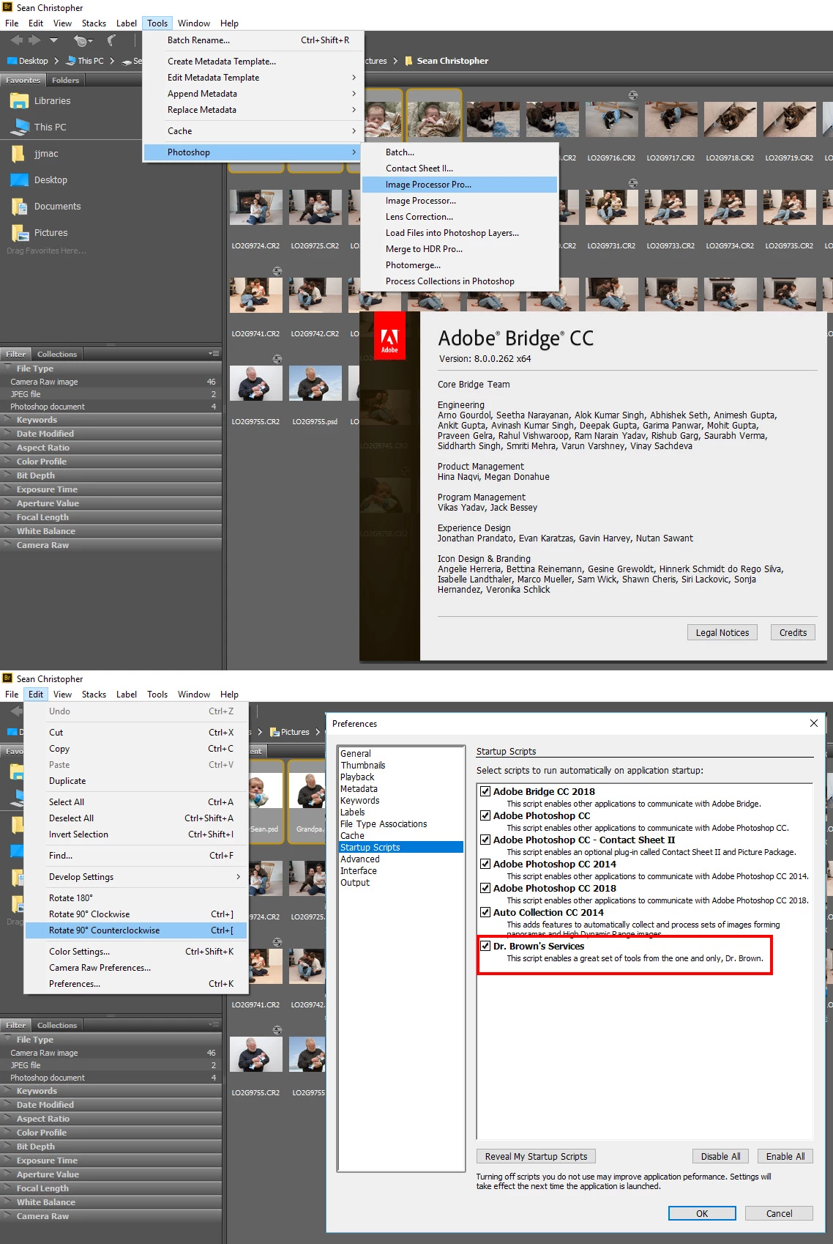833x1244 pixels.
Task: Disable Auto Collection CC 2014 checkbox
Action: click(x=485, y=912)
